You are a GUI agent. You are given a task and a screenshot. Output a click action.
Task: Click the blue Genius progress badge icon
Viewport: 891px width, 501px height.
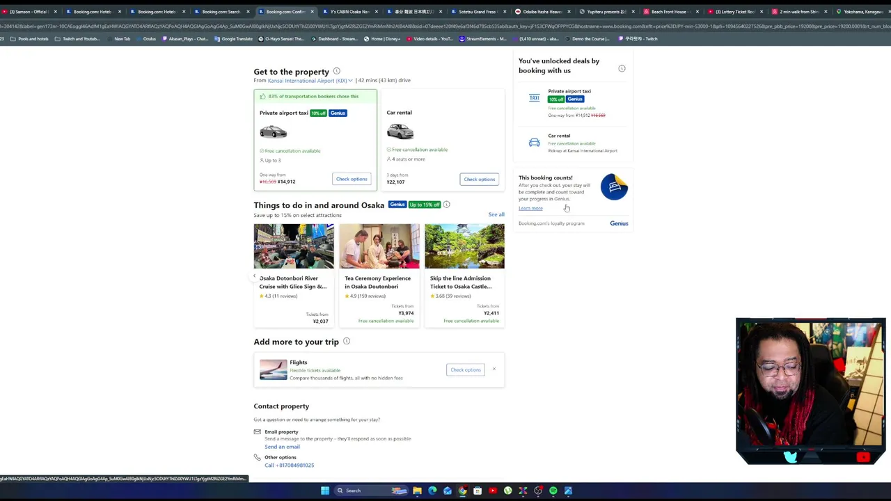(x=614, y=186)
